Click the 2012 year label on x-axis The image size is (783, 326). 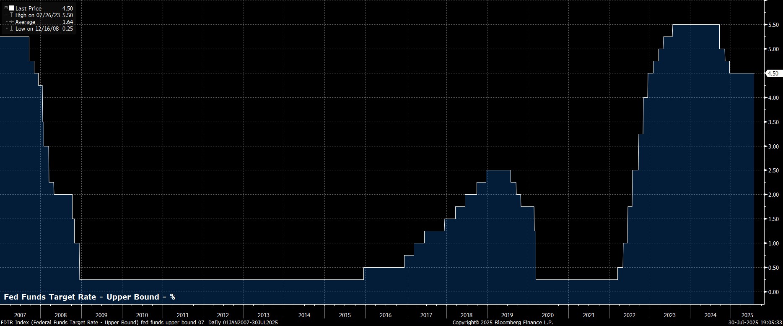click(x=223, y=315)
